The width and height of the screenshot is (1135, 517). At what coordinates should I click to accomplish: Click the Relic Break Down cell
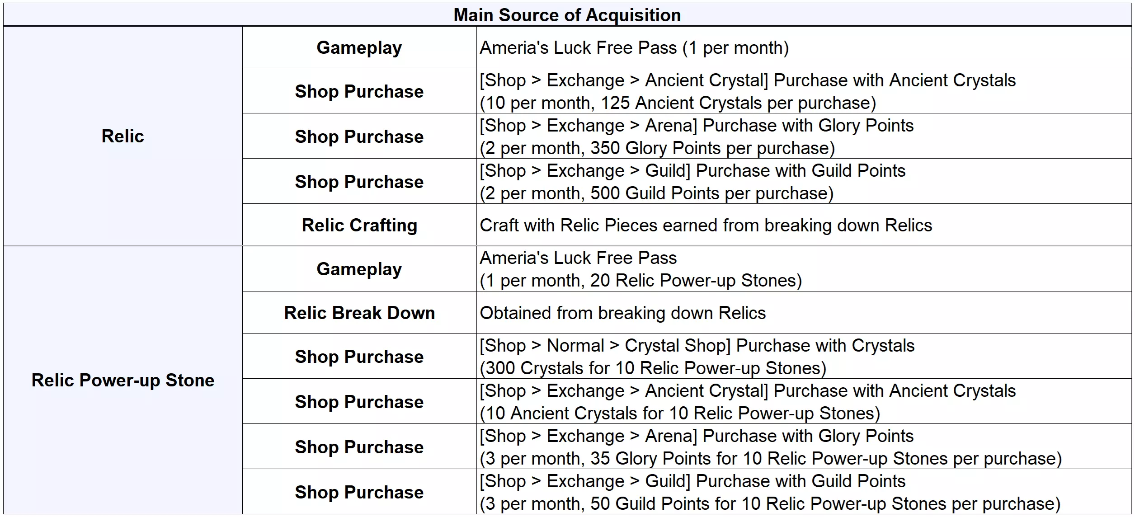pos(359,313)
